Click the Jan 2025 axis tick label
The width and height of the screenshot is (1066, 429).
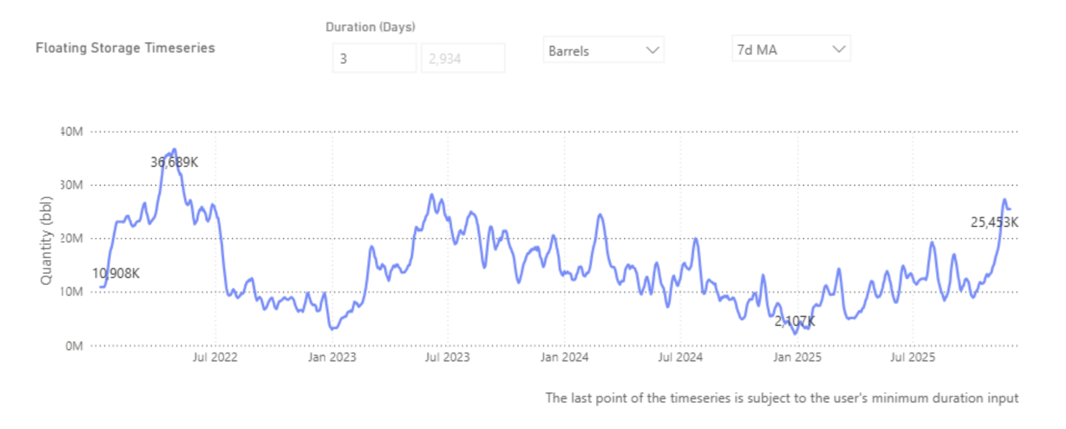pyautogui.click(x=797, y=357)
